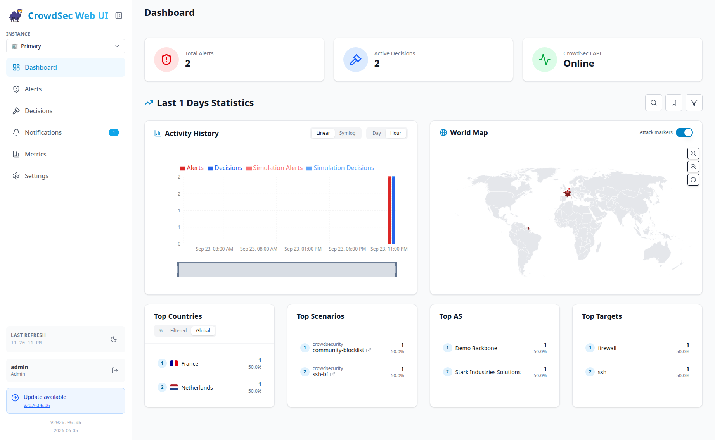This screenshot has width=715, height=440.
Task: Open the Primary instance dropdown
Action: [66, 46]
